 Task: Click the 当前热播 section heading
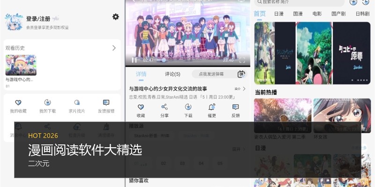point(266,92)
